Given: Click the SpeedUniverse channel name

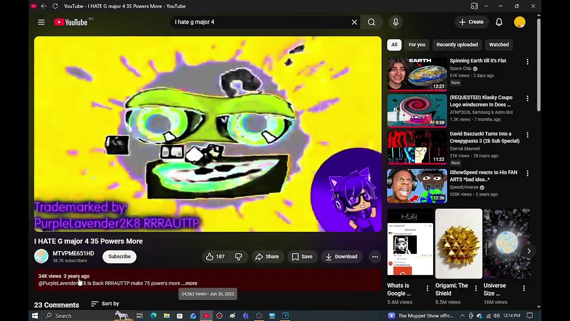Looking at the screenshot, I should coord(464,187).
